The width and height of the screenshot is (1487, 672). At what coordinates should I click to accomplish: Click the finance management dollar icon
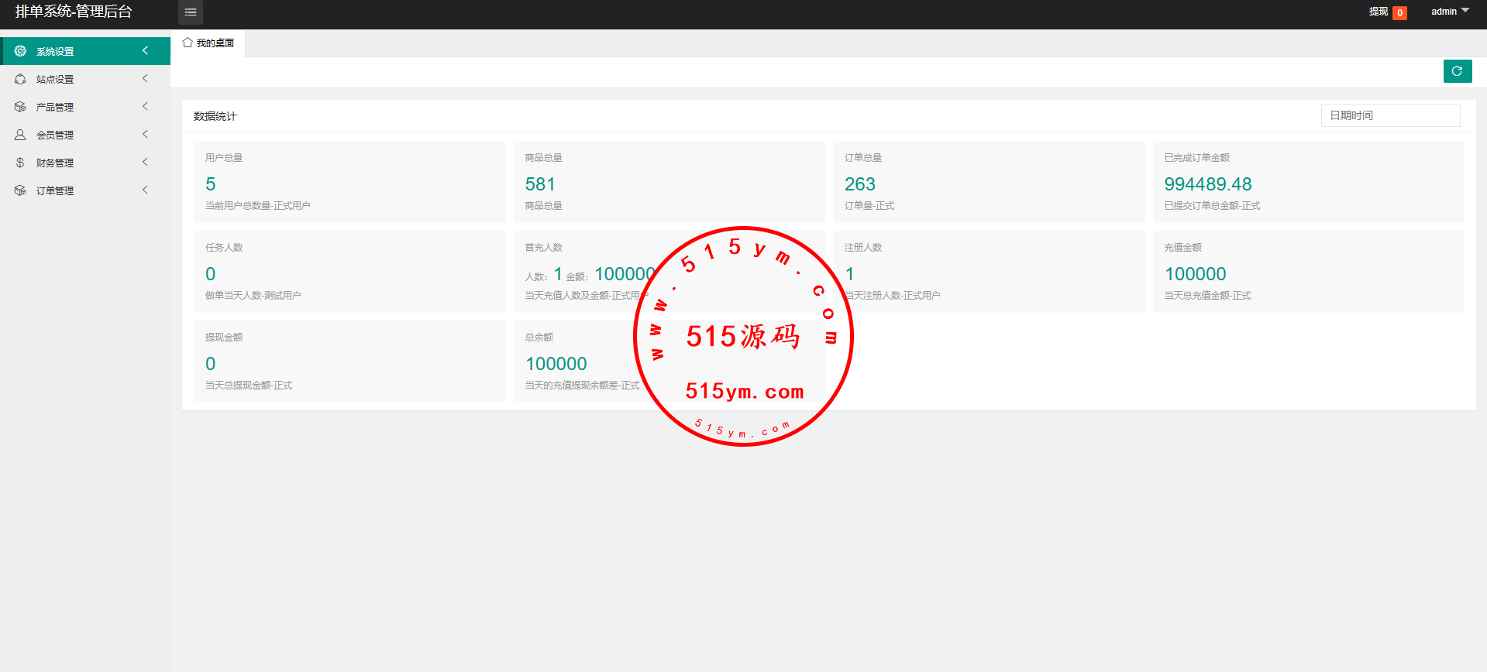tap(20, 163)
